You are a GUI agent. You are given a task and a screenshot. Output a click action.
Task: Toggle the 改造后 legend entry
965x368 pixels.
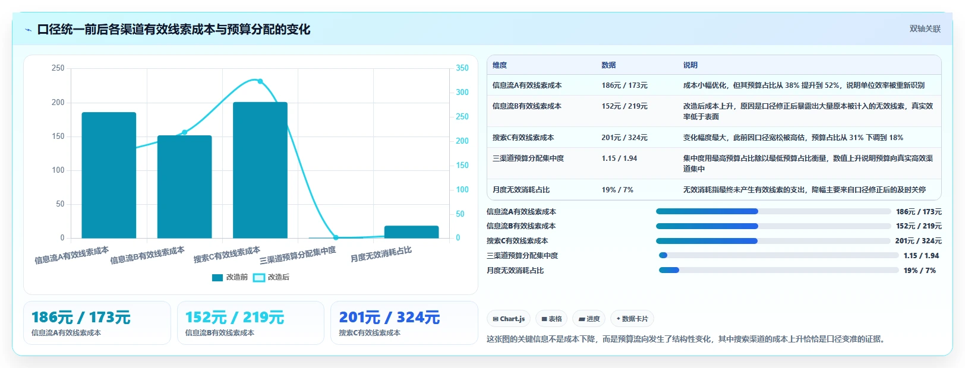(271, 277)
